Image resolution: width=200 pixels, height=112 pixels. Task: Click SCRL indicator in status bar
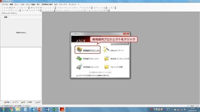pos(197,106)
